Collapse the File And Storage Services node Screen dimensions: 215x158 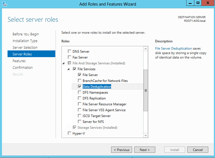pos(64,63)
